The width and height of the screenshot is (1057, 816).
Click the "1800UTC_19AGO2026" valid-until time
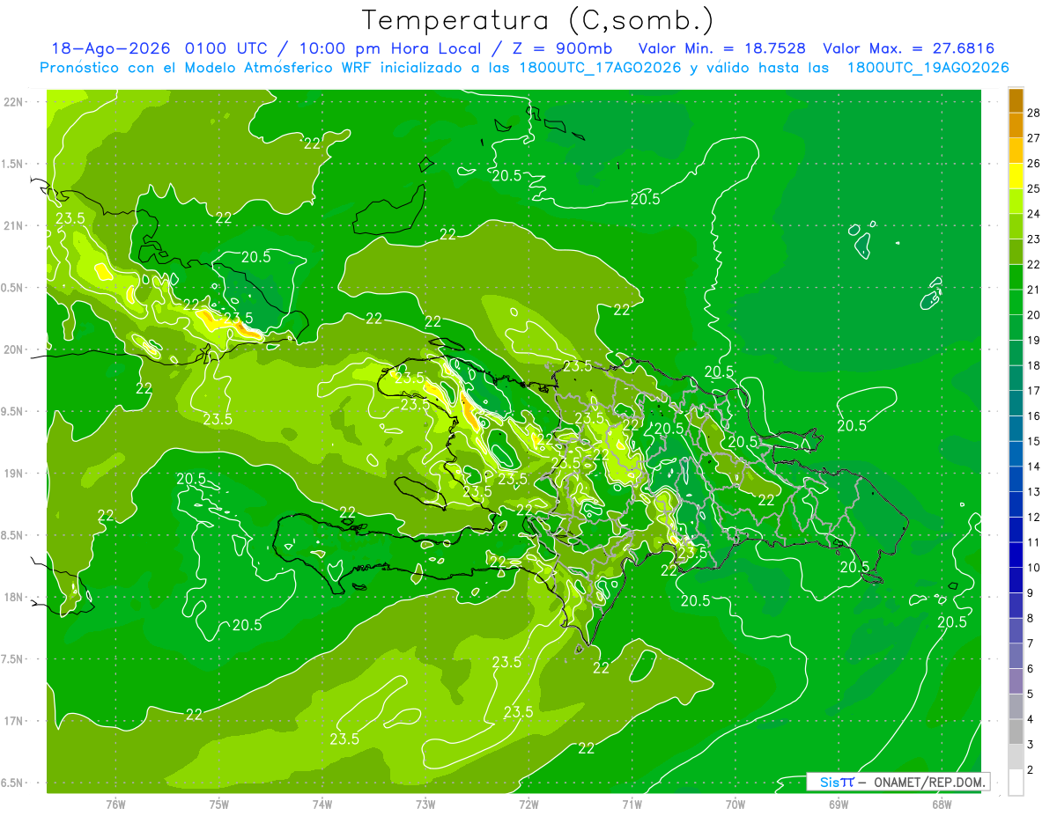pyautogui.click(x=928, y=68)
